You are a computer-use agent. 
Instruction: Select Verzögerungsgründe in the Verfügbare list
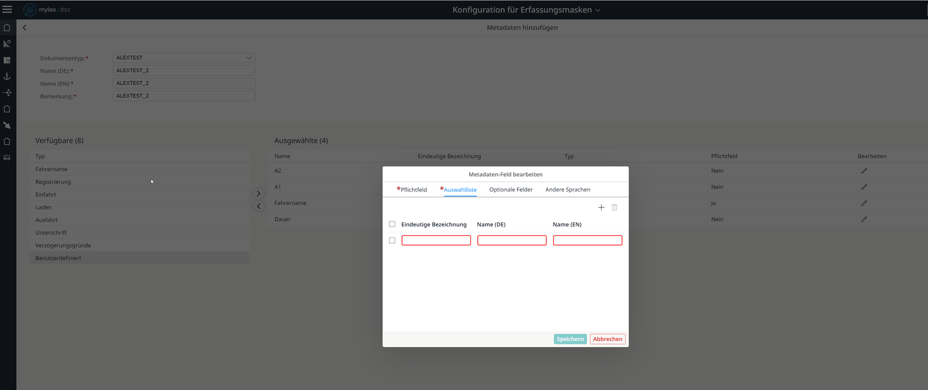coord(139,245)
